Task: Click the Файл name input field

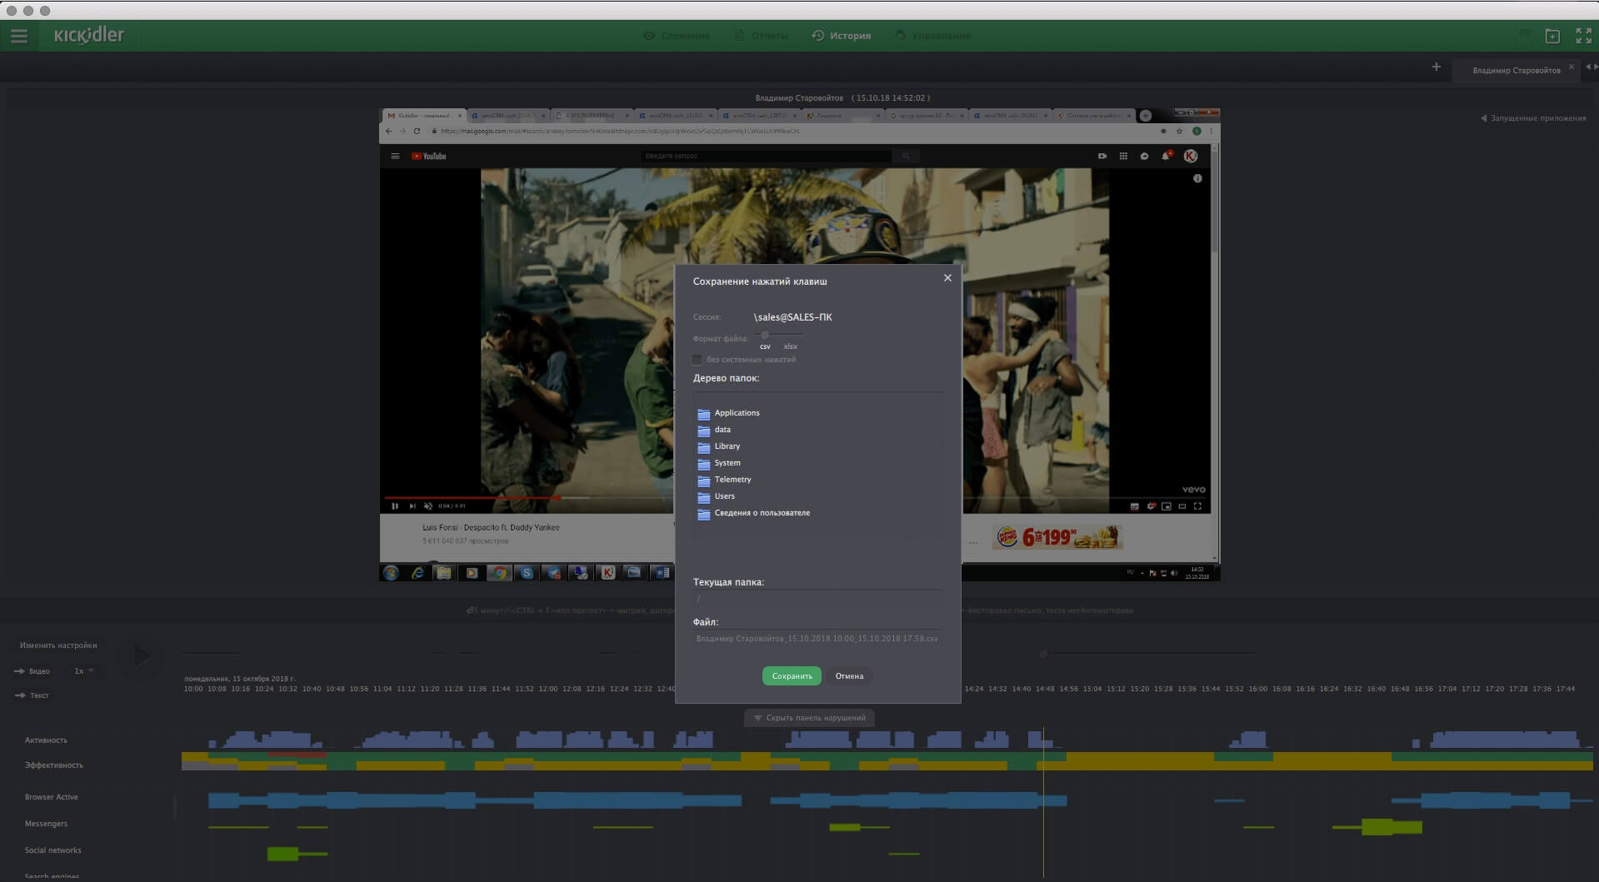Action: (817, 639)
